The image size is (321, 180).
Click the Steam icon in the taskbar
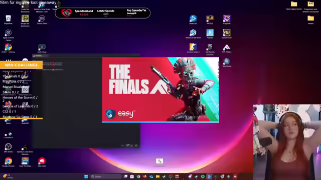196,176
